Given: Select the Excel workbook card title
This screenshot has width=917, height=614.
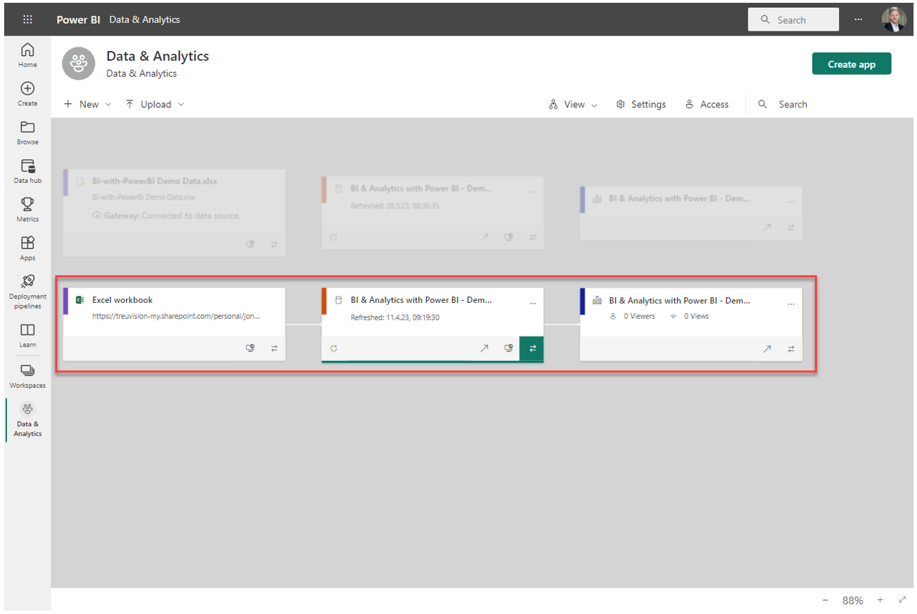Looking at the screenshot, I should 122,299.
